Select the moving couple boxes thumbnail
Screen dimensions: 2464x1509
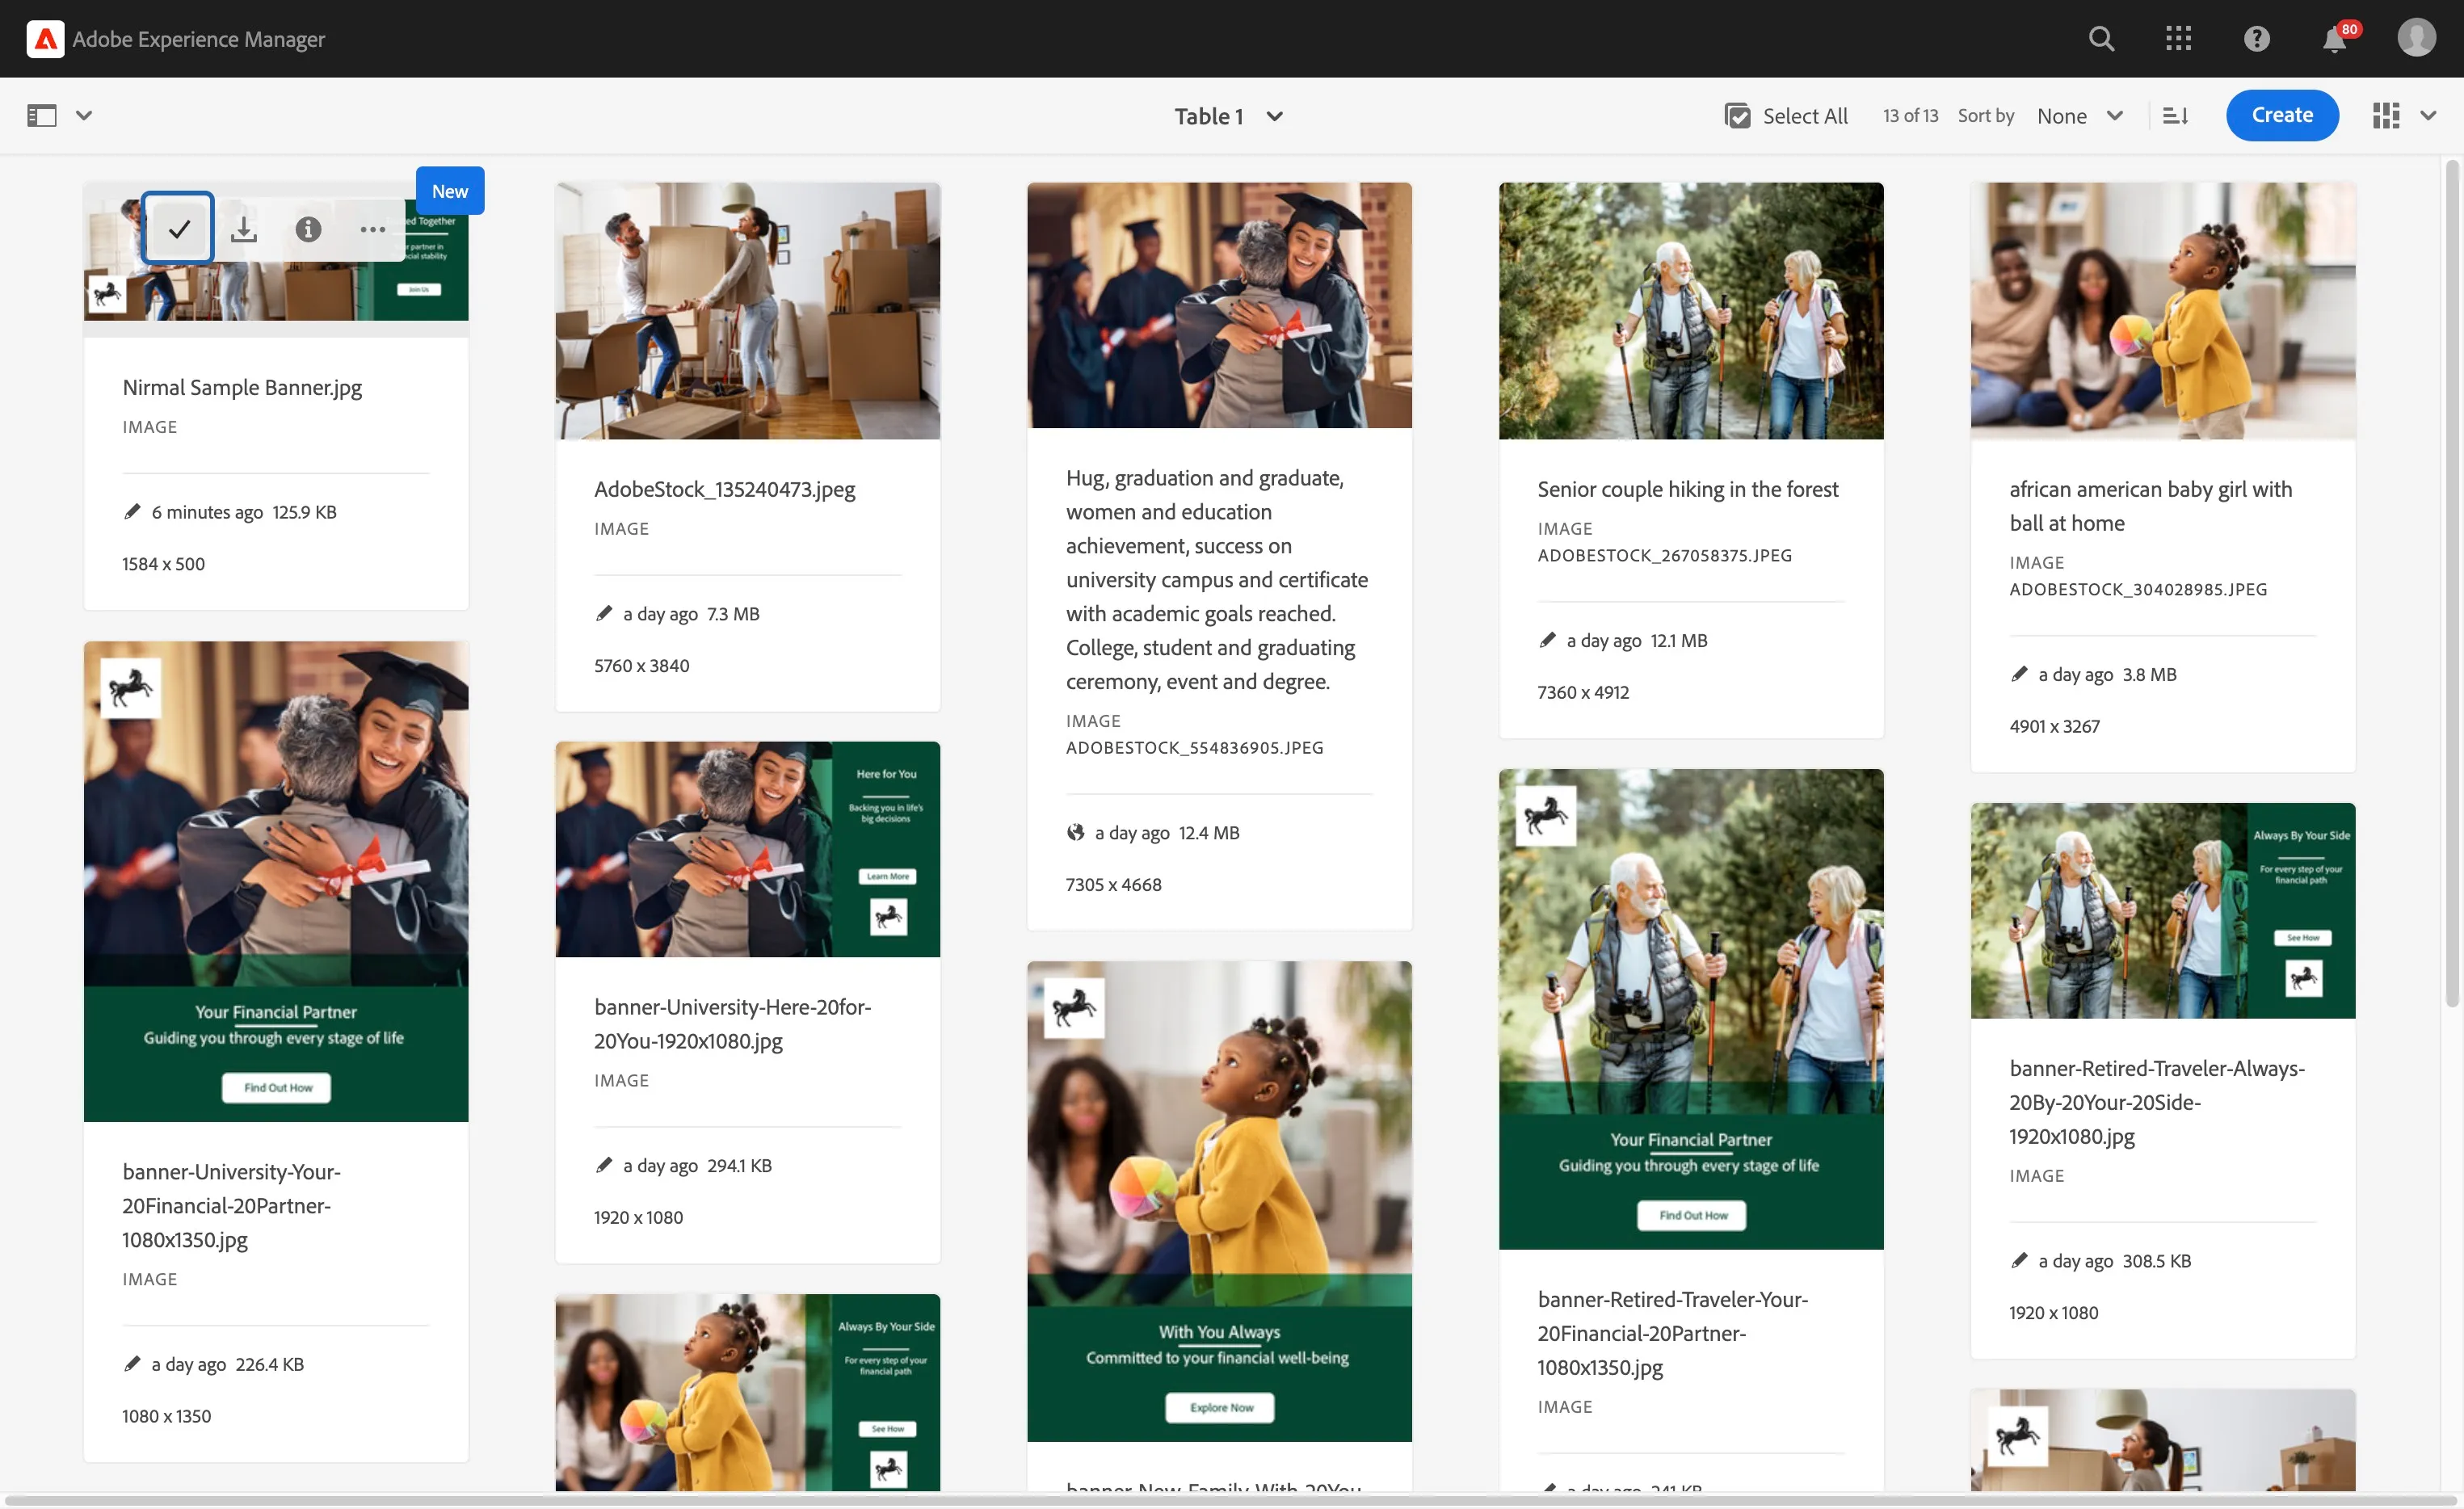(x=747, y=311)
